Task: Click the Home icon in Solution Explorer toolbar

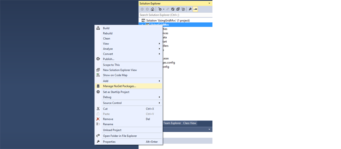Action: pos(153,9)
